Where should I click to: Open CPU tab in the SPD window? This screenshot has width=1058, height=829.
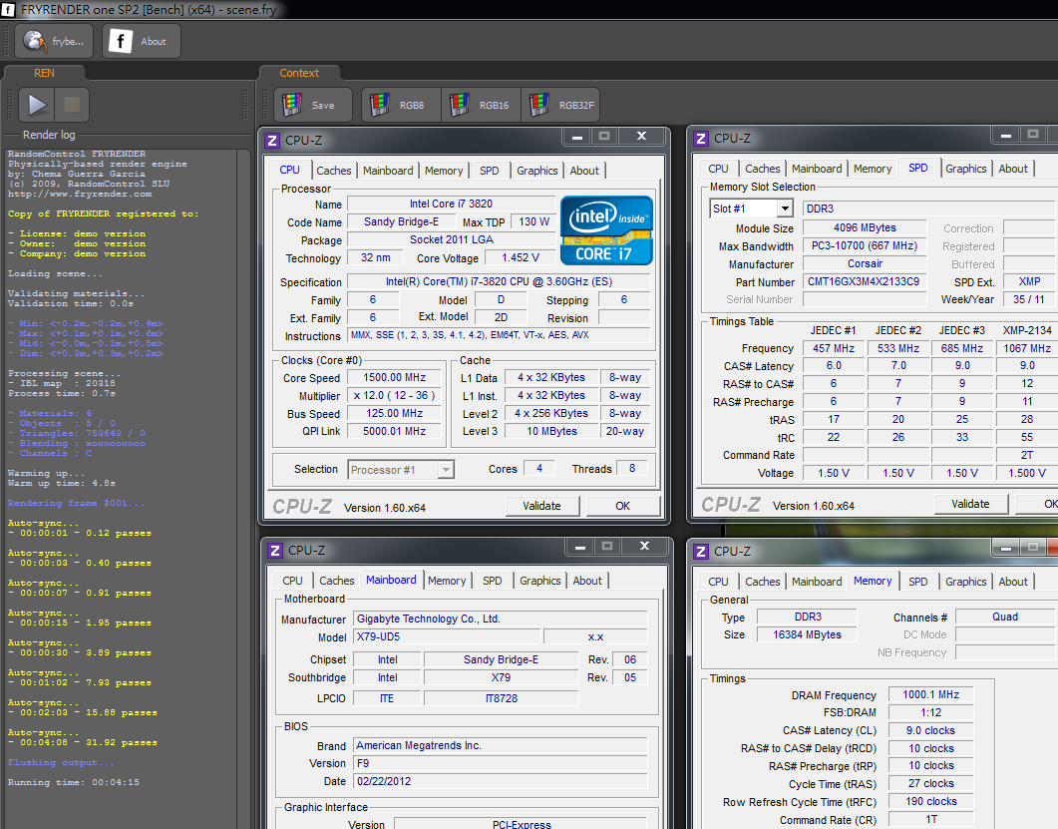[x=718, y=169]
